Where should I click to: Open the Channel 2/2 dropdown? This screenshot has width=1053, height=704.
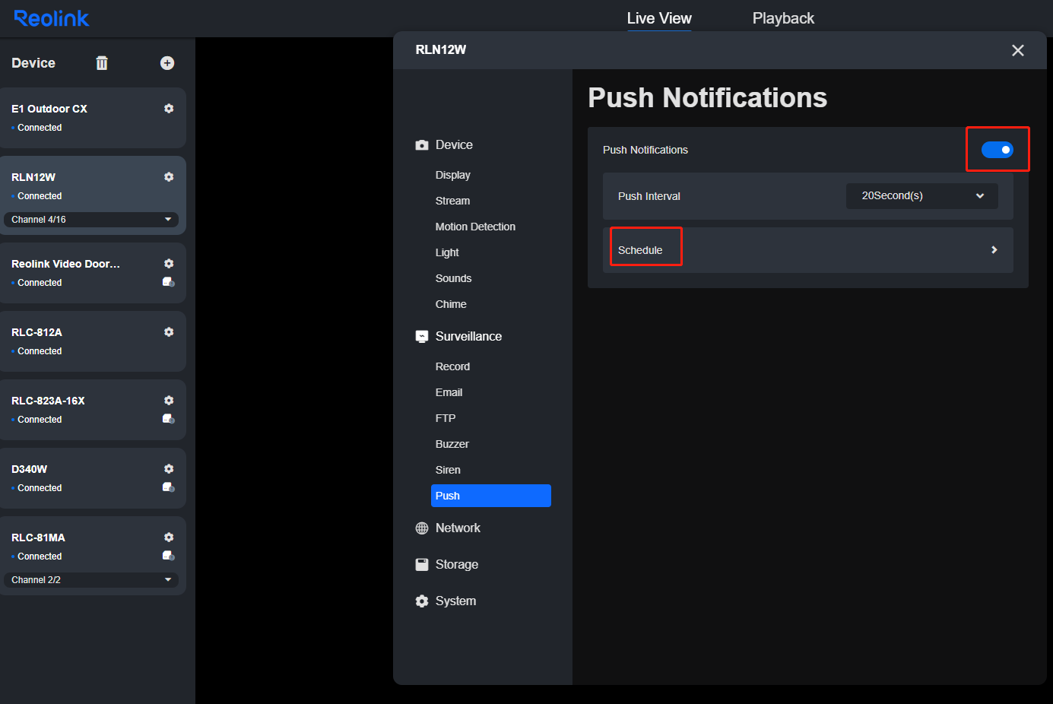tap(91, 580)
